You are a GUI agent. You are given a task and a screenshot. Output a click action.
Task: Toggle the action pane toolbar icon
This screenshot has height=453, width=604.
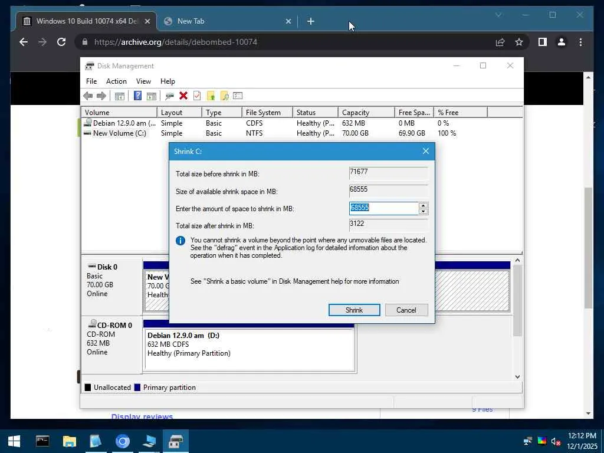pyautogui.click(x=152, y=96)
